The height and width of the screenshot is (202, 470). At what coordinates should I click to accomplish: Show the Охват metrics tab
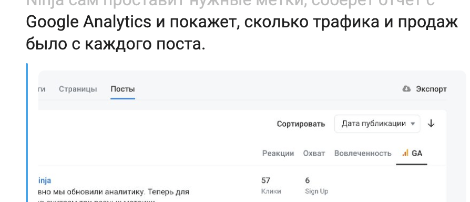(x=314, y=153)
